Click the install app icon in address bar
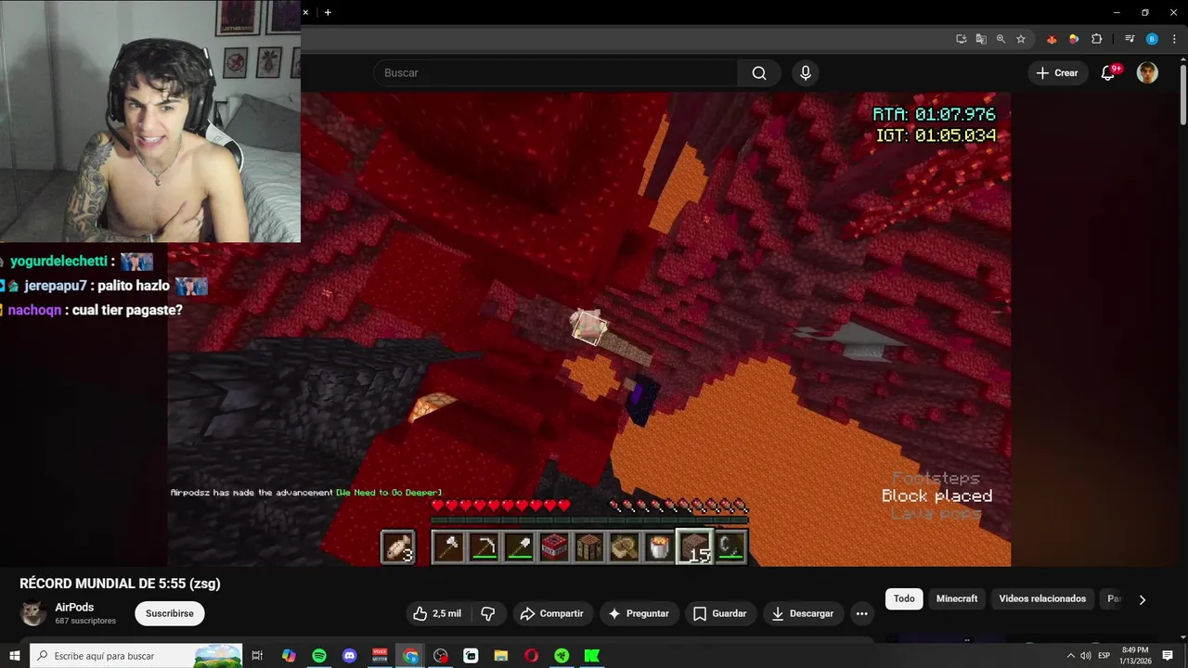 coord(962,39)
